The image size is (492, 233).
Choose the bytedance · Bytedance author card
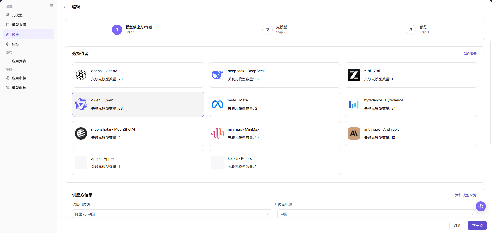[411, 104]
